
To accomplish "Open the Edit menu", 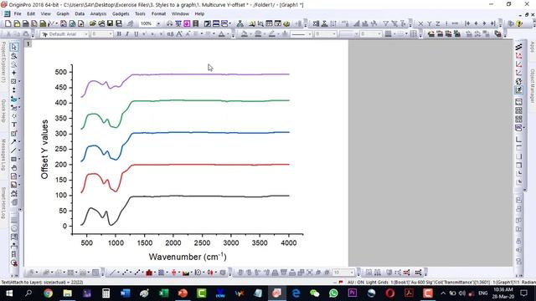I will click(31, 13).
